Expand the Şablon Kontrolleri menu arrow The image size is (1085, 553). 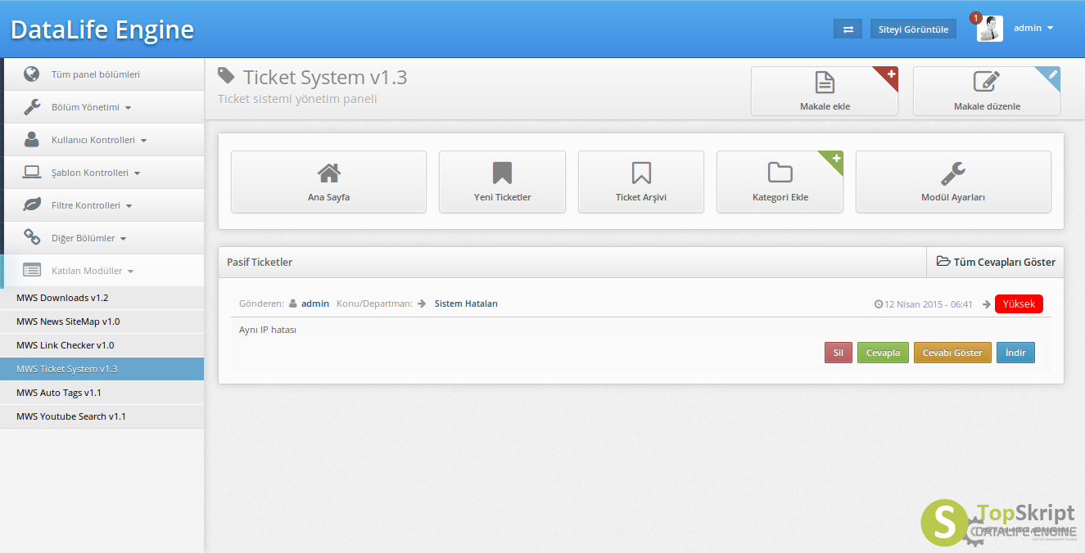click(x=137, y=173)
